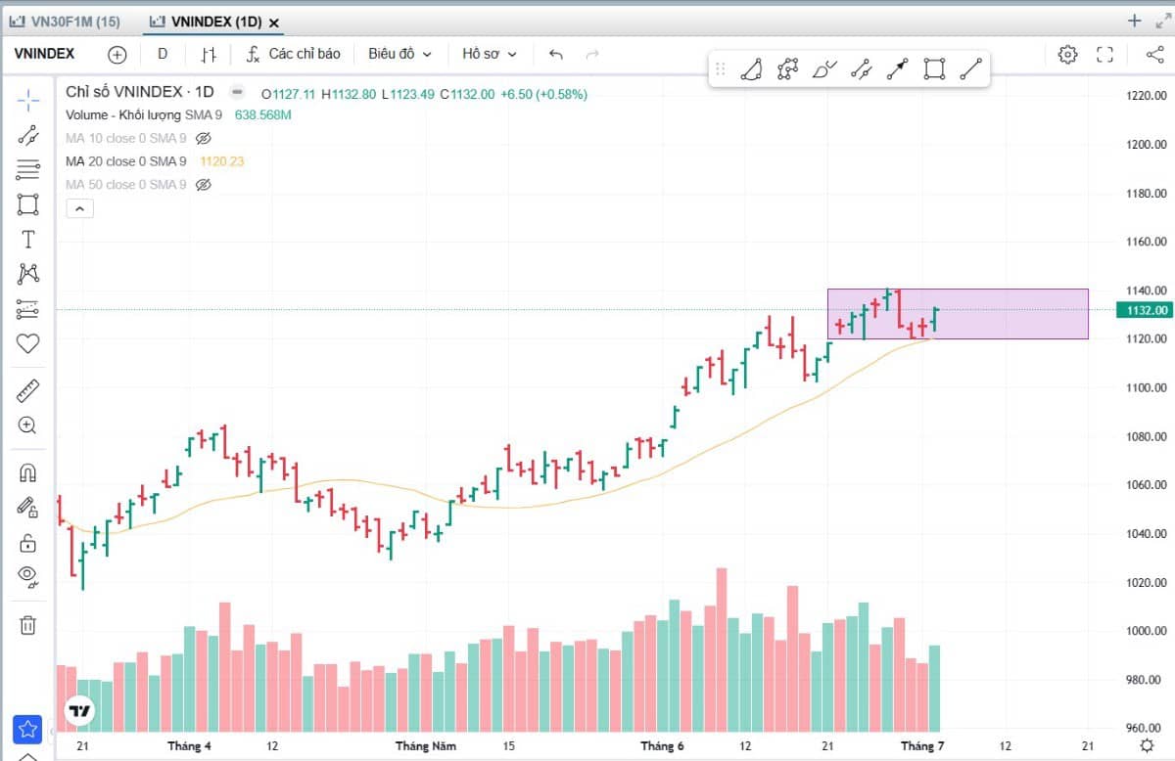Open chart settings gear
This screenshot has height=761, width=1175.
(1067, 54)
